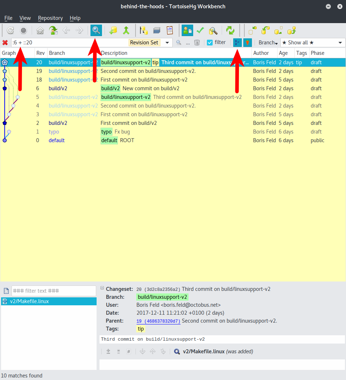Navigate forward in revision history
The image size is (346, 380).
point(79,31)
